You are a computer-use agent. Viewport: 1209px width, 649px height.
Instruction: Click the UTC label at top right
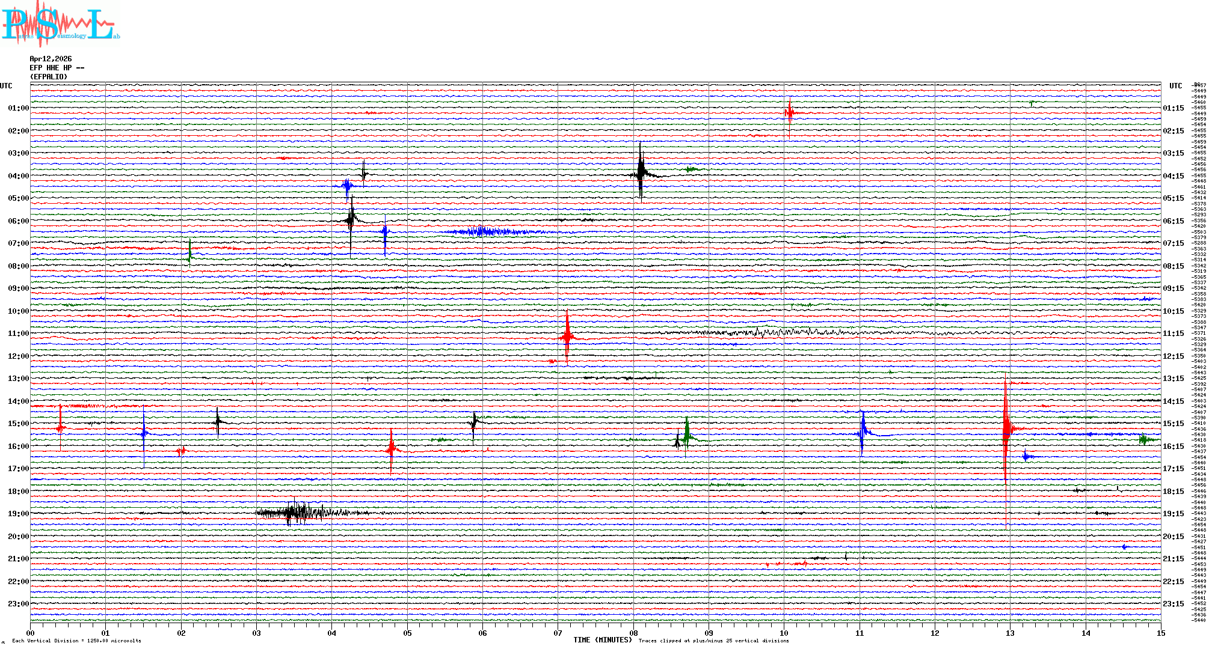point(1175,86)
